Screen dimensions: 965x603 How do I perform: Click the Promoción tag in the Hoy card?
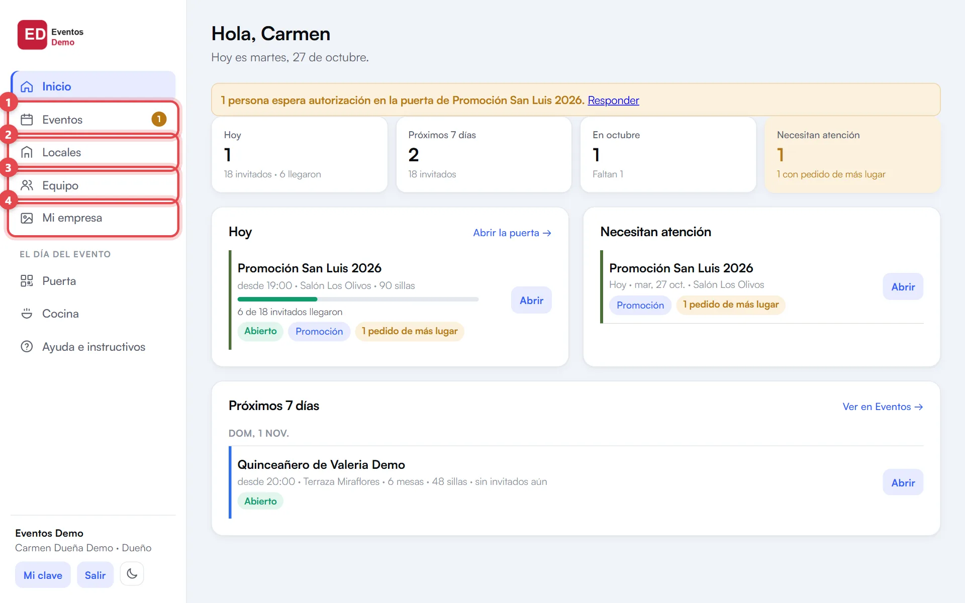point(319,332)
